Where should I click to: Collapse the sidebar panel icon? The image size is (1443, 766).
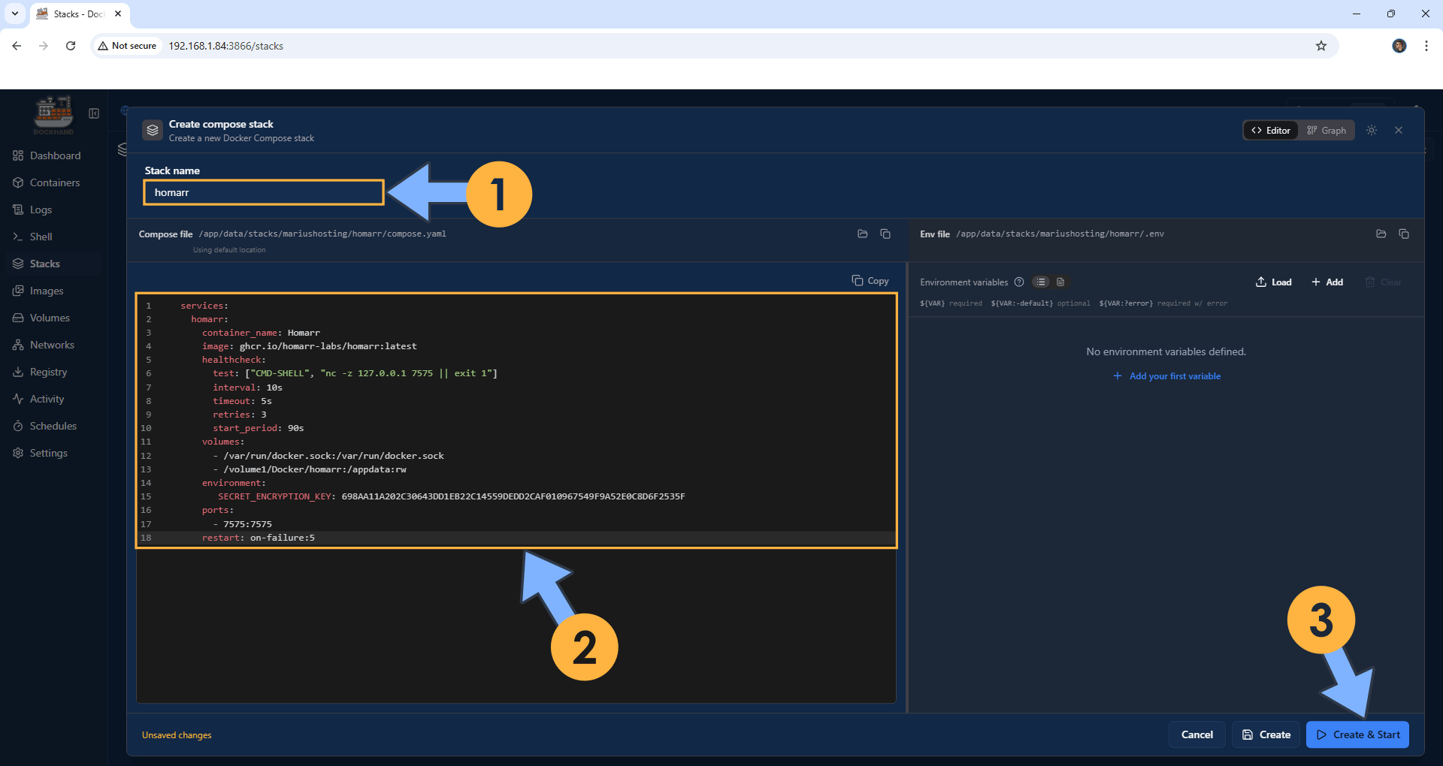[94, 113]
